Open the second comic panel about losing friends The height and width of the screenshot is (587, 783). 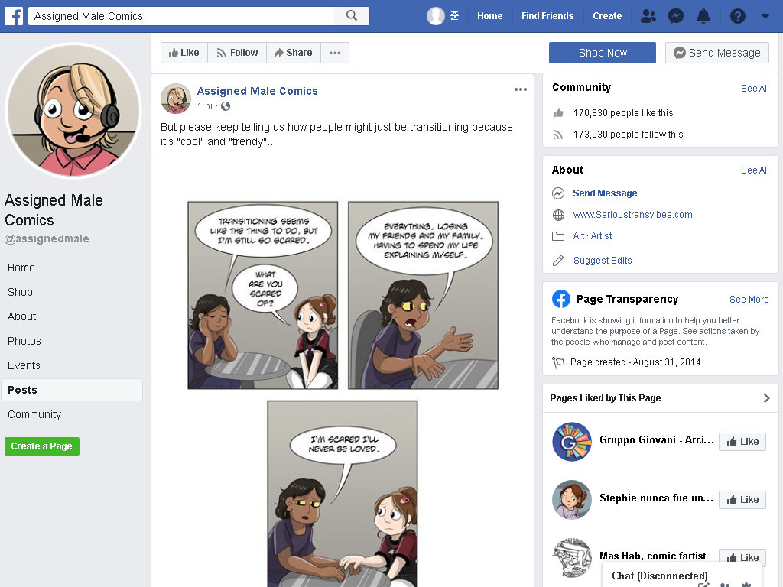coord(423,295)
